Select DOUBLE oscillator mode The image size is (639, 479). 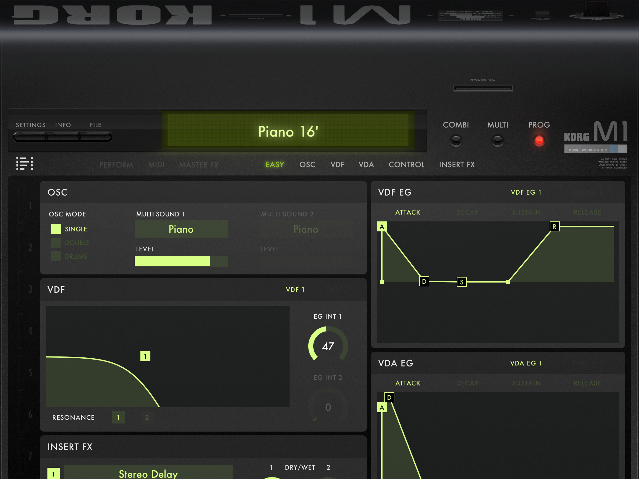pos(70,243)
